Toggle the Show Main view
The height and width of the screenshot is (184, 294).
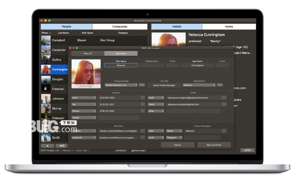pos(121,53)
